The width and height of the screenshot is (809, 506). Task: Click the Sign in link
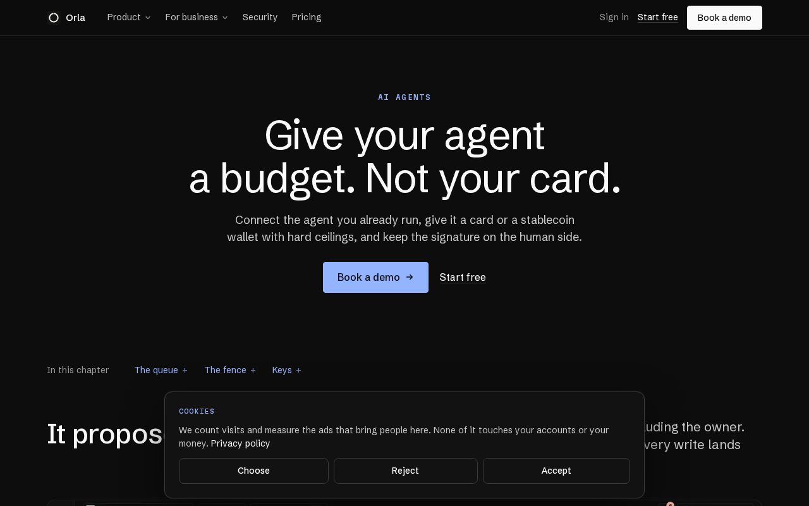(614, 17)
